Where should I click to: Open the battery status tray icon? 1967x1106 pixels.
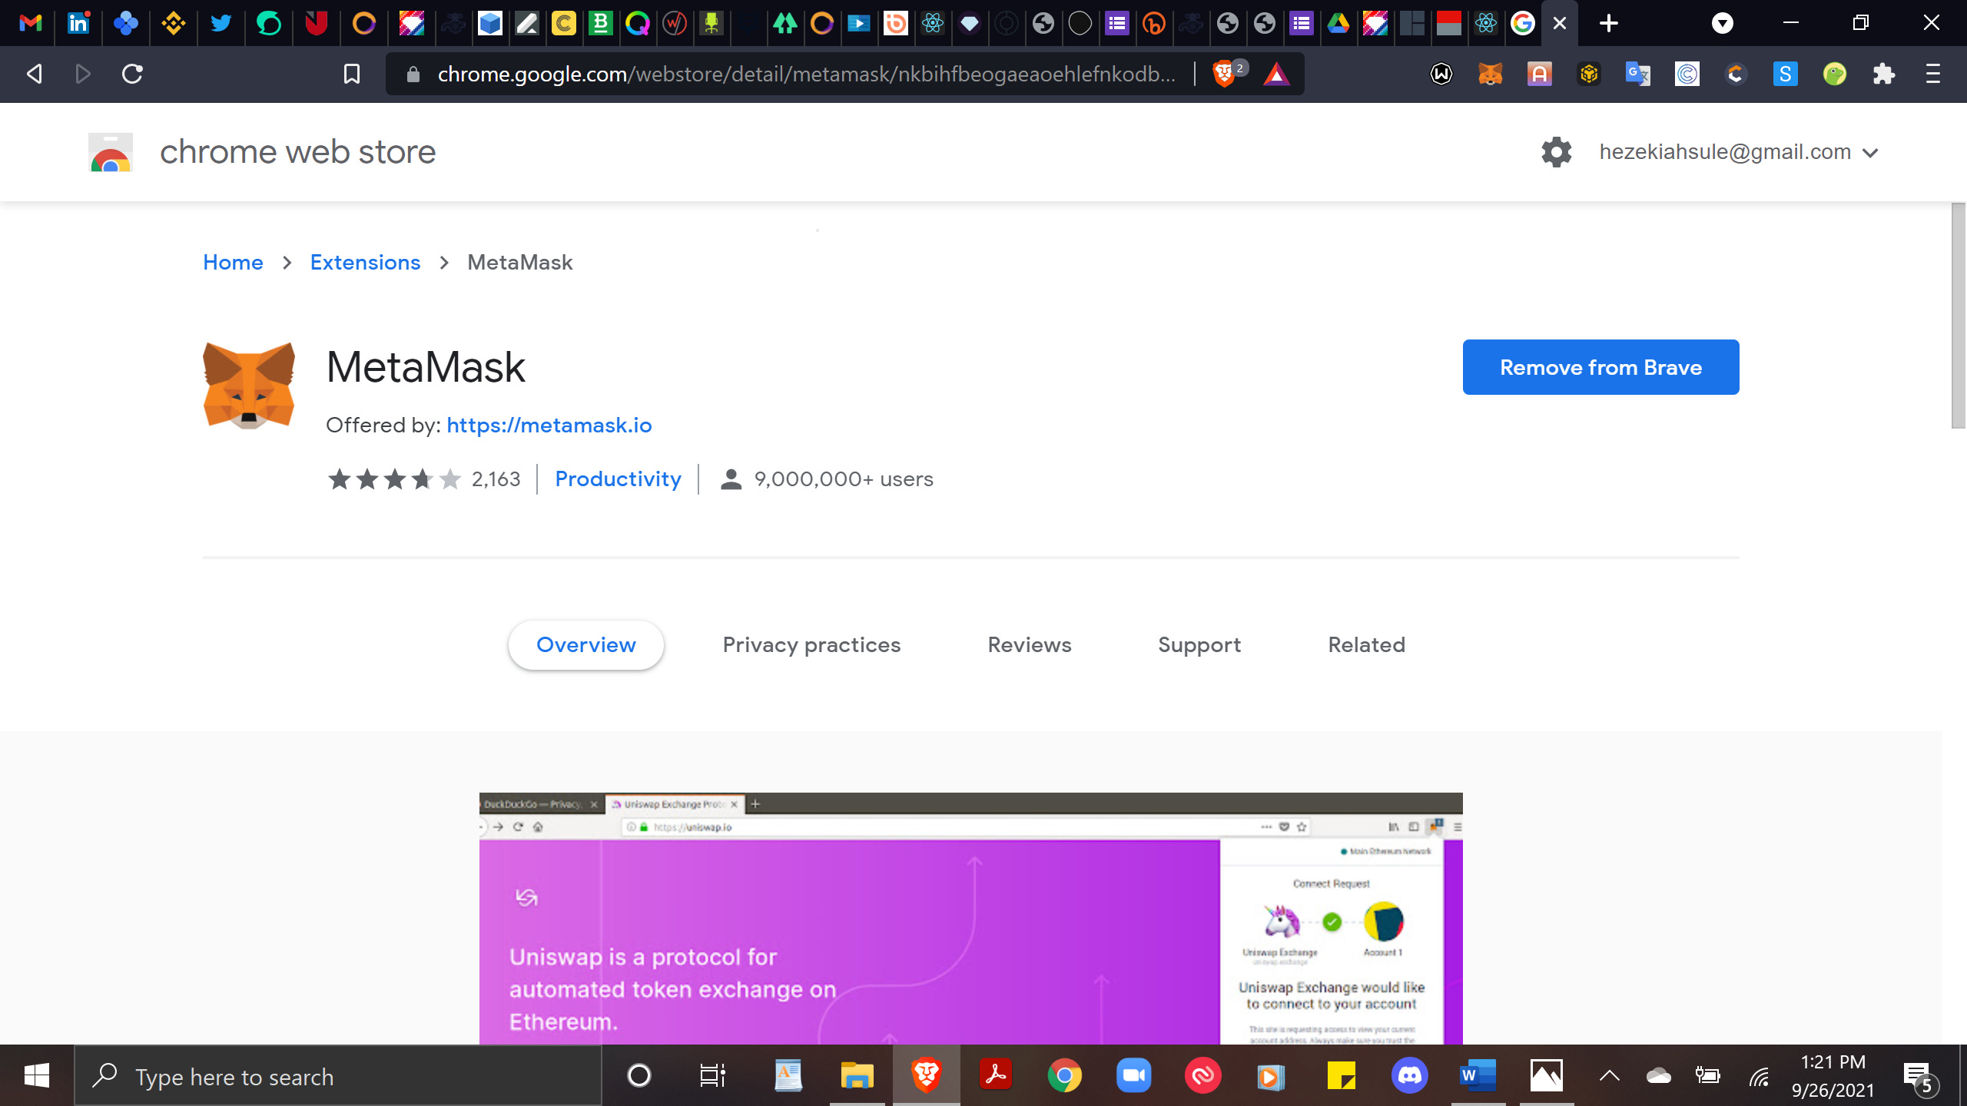pyautogui.click(x=1708, y=1075)
